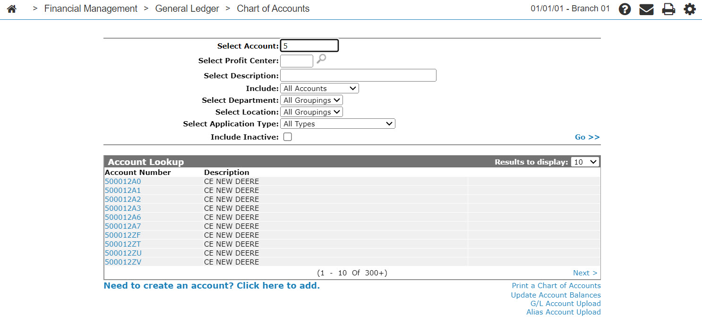This screenshot has width=702, height=323.
Task: Open Print a Chart of Accounts
Action: point(556,286)
